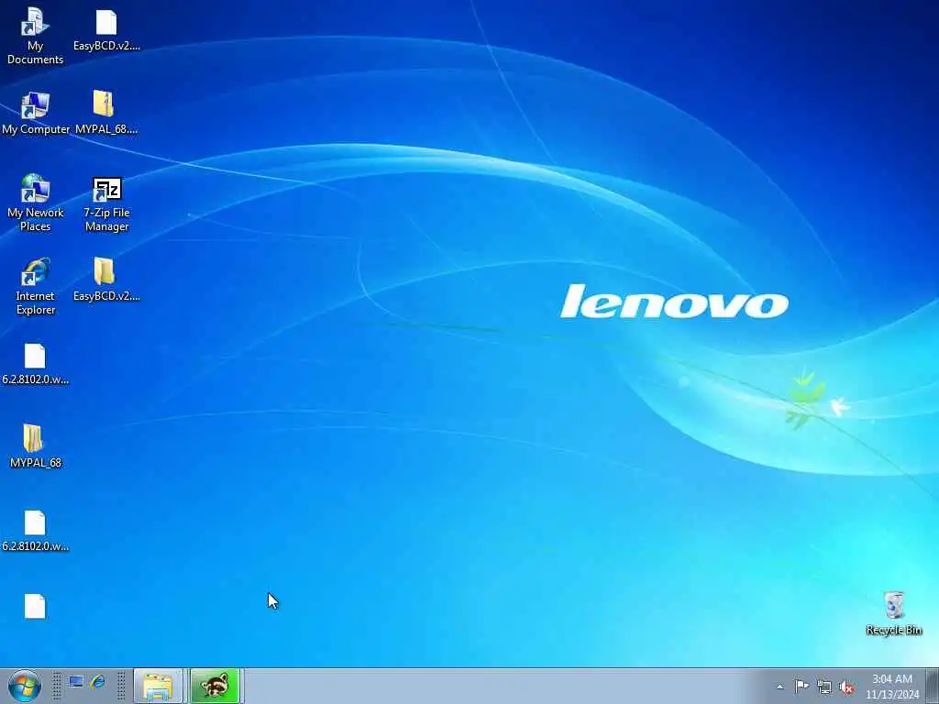The height and width of the screenshot is (704, 939).
Task: Select the unlabeled blank file icon on the desktop
Action: pyautogui.click(x=35, y=606)
